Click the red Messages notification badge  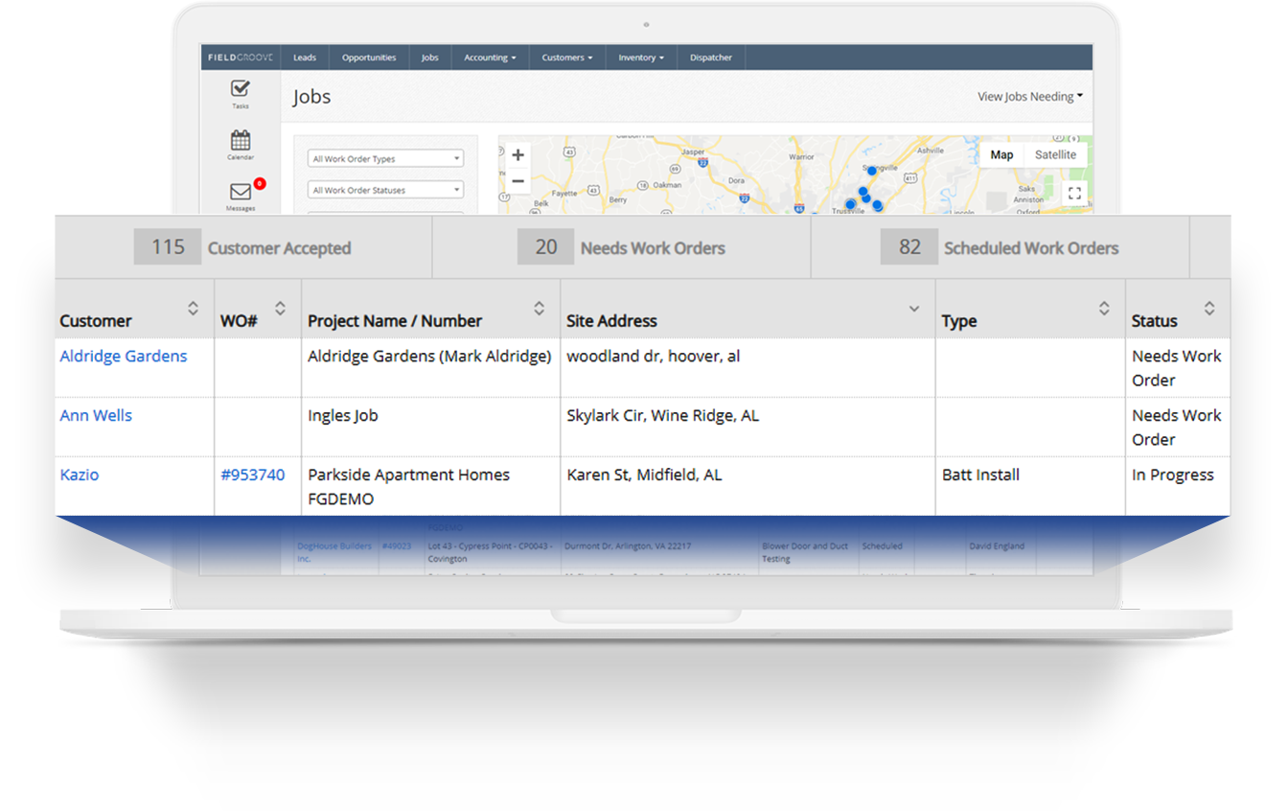pos(260,183)
